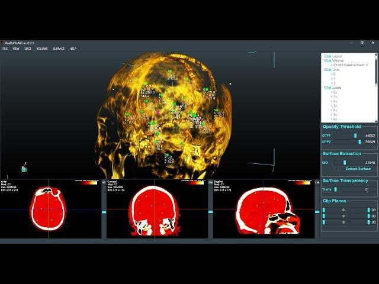
Task: Click the Coronal view slice slider handle
Action: coord(211,212)
